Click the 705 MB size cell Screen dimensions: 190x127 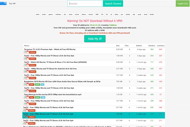click(x=119, y=82)
